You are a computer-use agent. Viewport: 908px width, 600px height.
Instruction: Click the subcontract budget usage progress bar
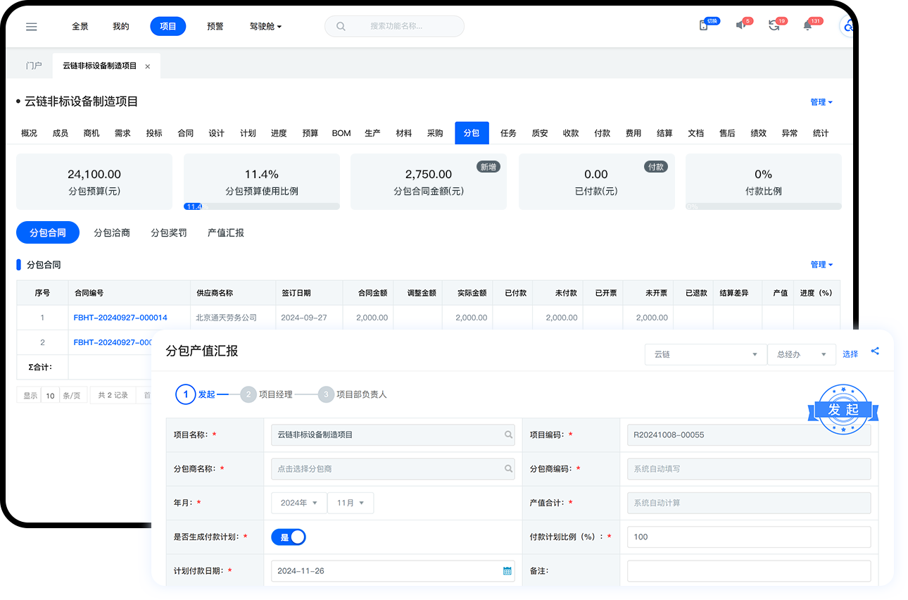click(x=262, y=206)
